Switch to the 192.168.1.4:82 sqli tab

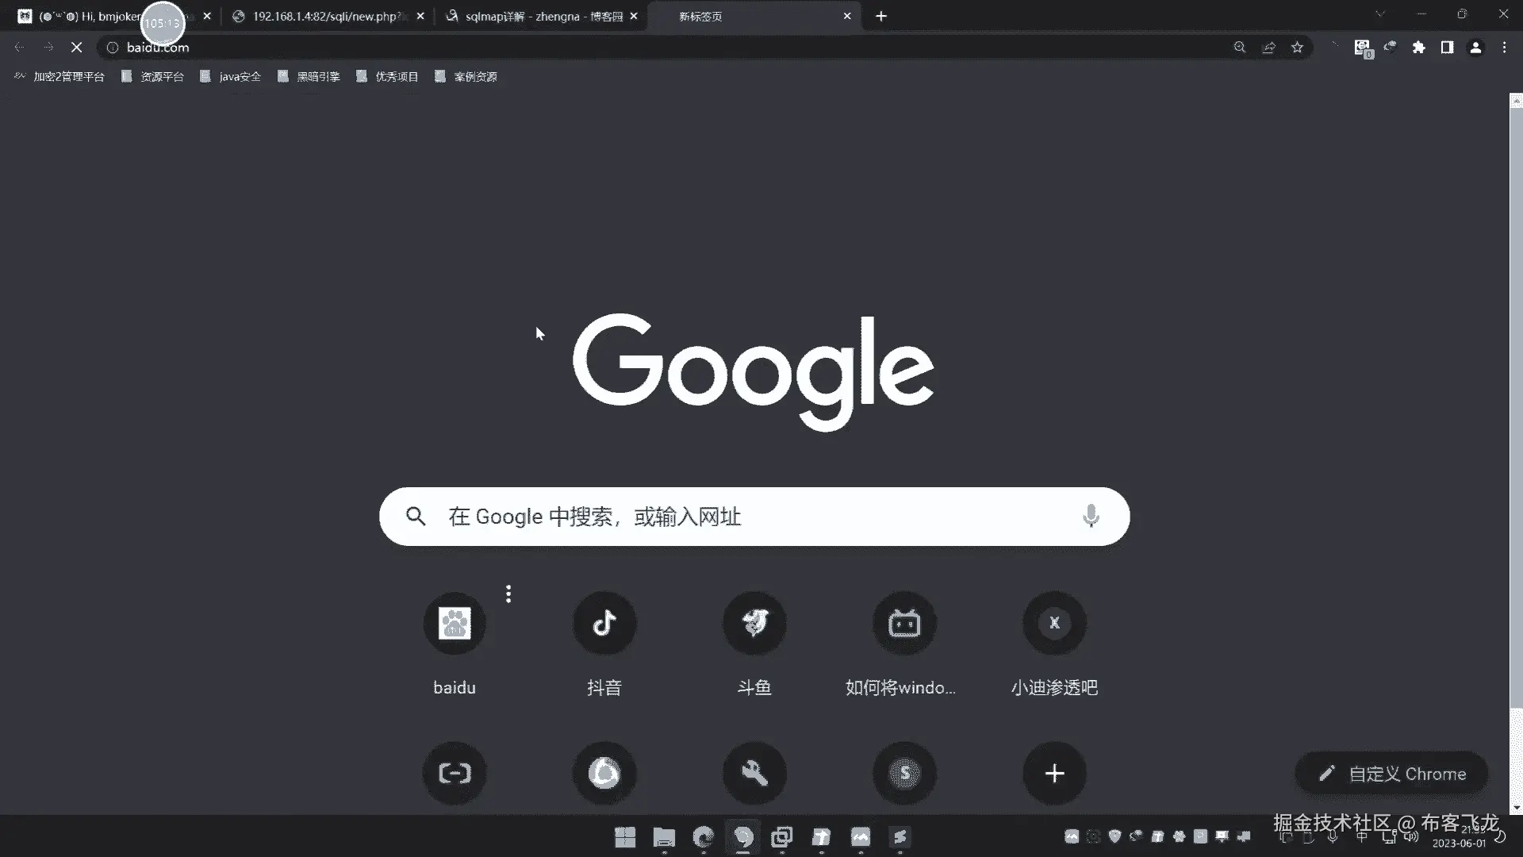(325, 16)
